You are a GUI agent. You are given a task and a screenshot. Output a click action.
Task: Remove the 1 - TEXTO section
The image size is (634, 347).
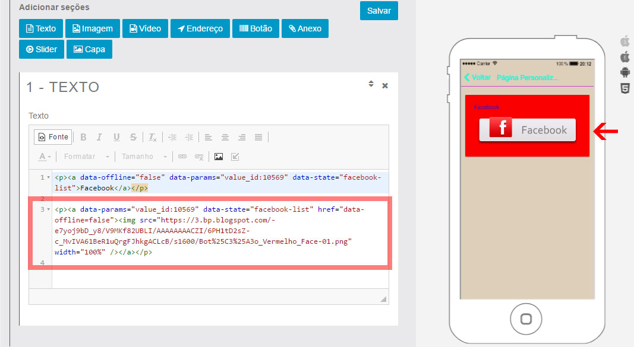[x=385, y=85]
